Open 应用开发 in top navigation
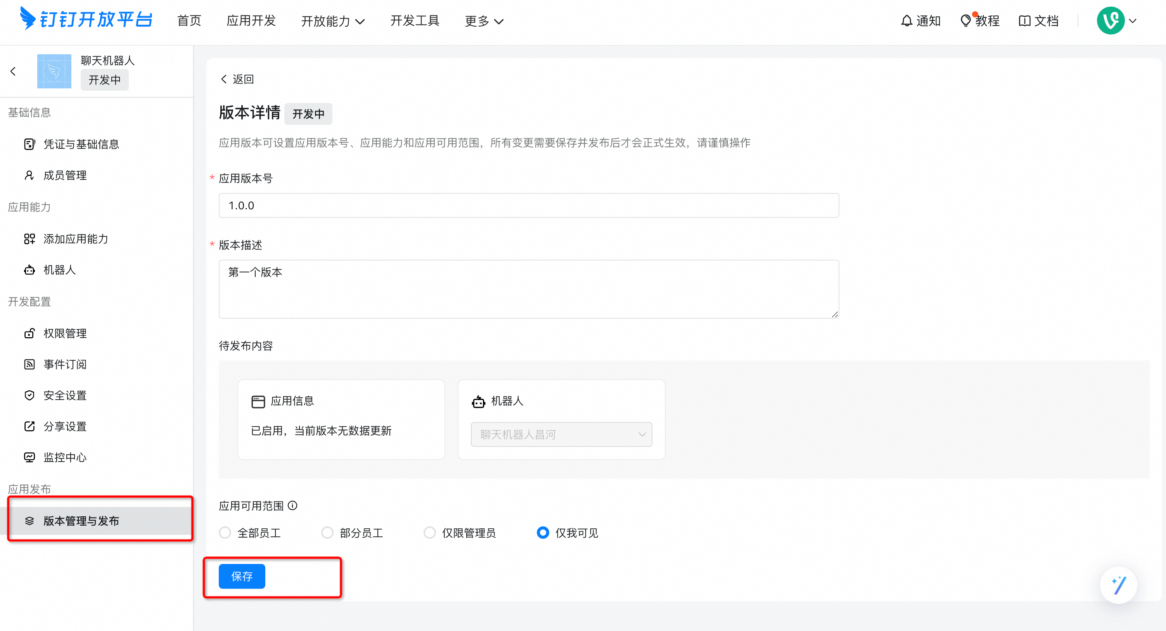 click(251, 21)
